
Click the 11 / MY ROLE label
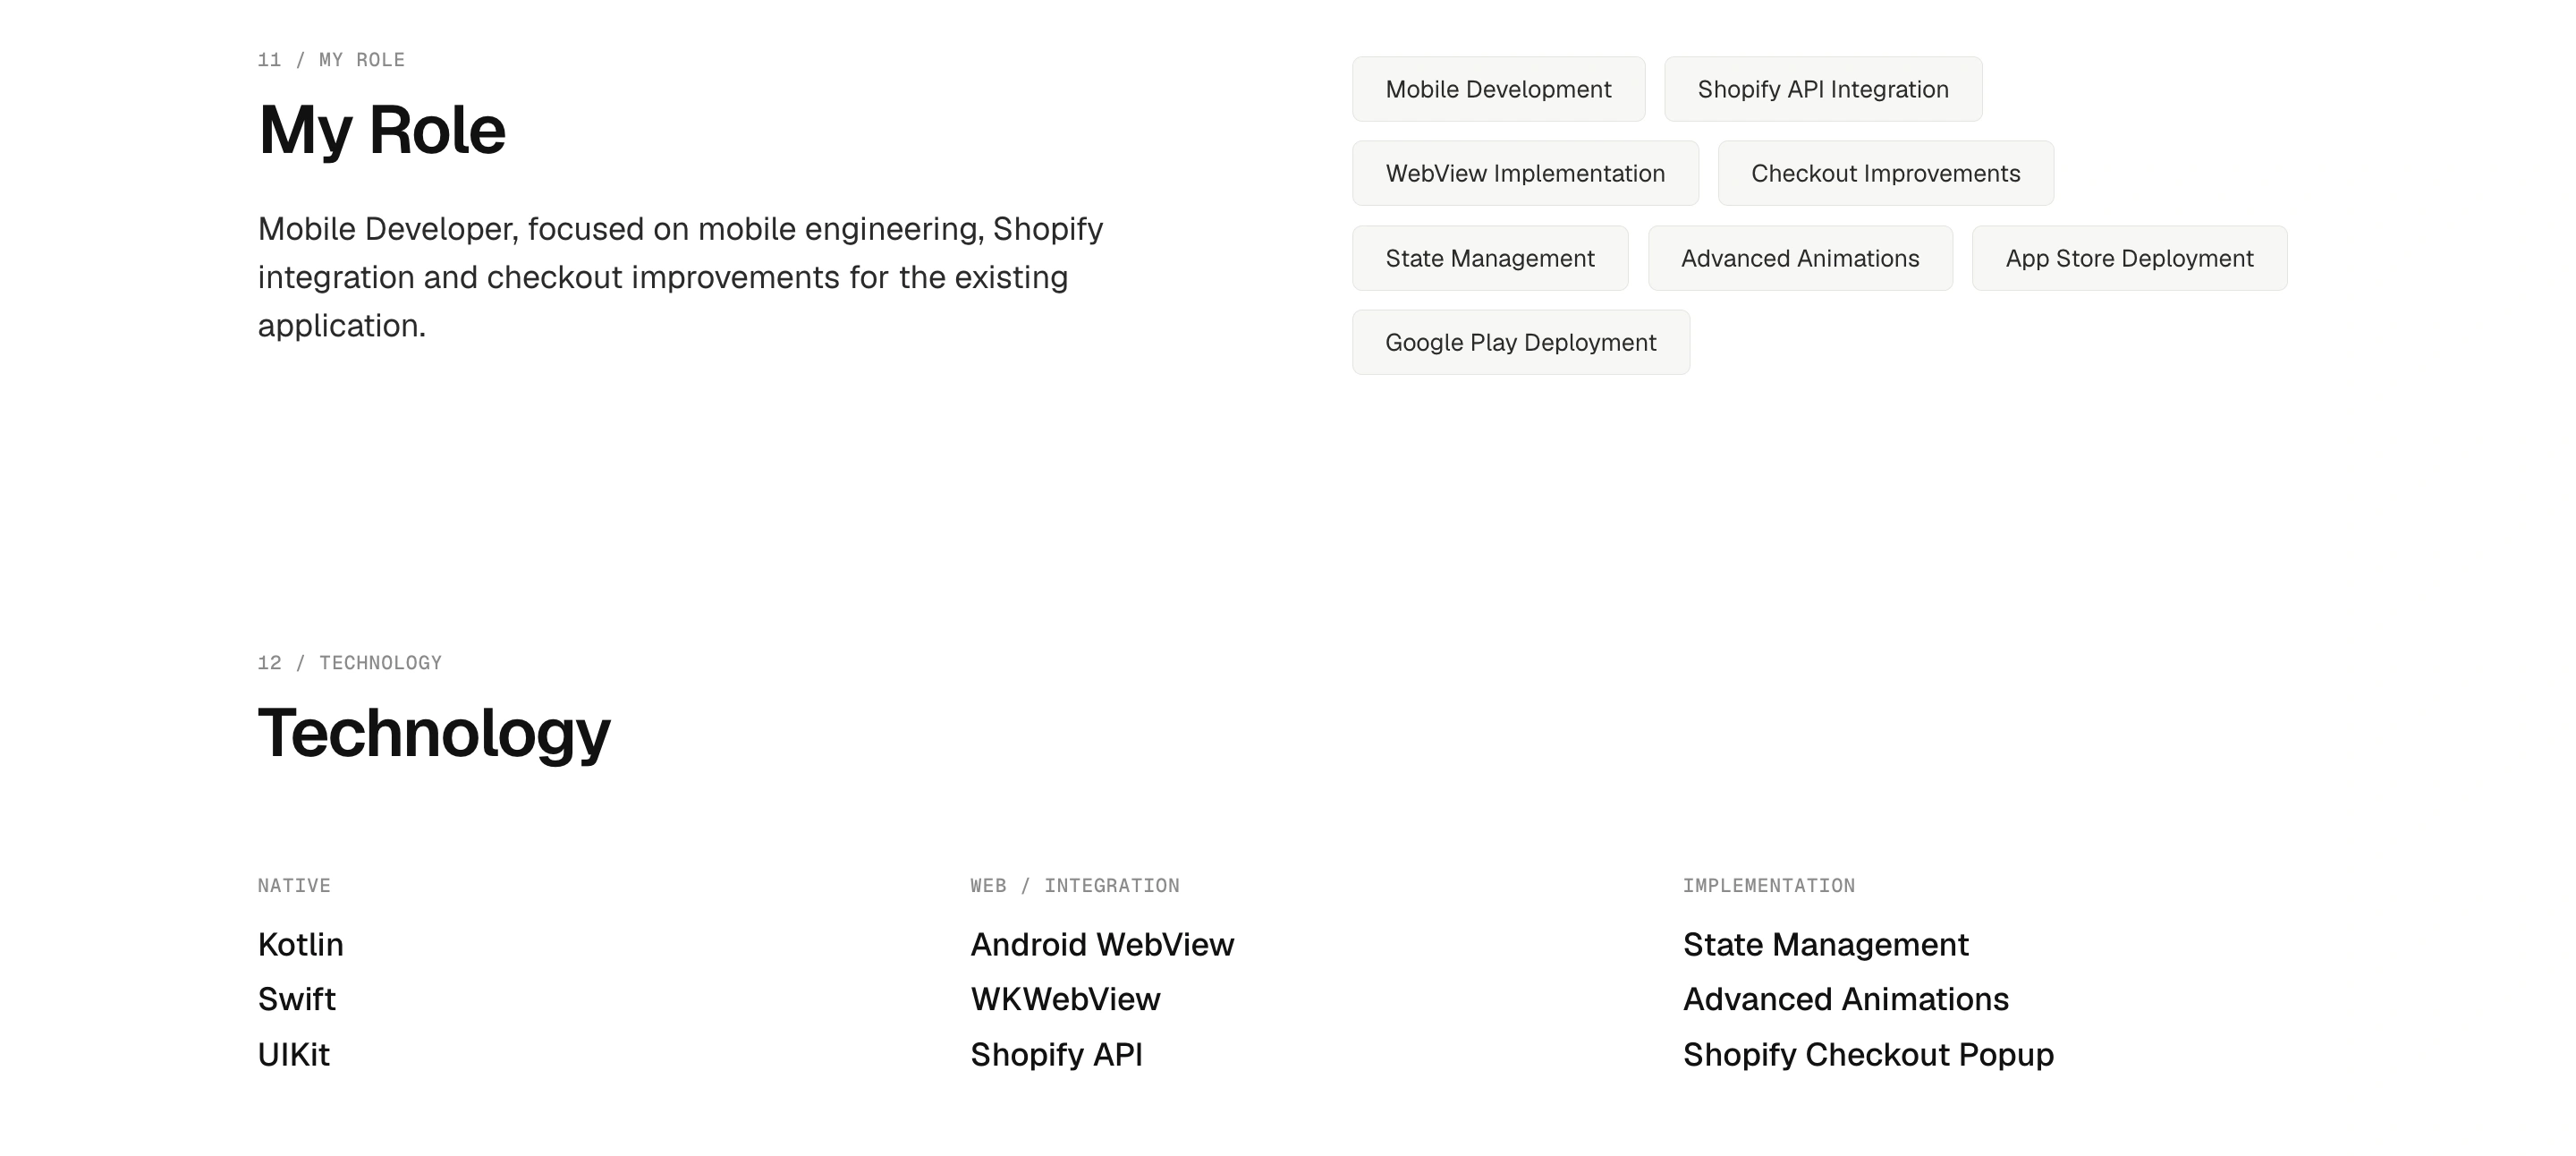(x=331, y=60)
